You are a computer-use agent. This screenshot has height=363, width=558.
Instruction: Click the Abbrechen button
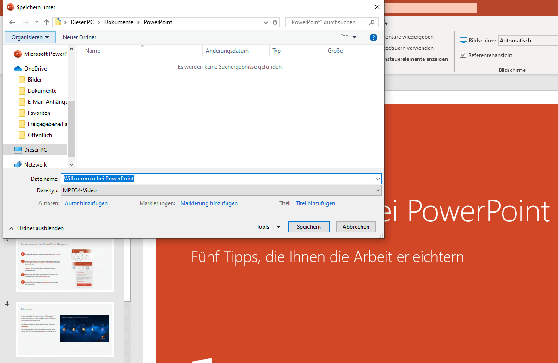click(x=356, y=227)
